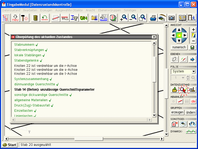Click the 'numerisch' button
Image resolution: width=198 pixels, height=149 pixels.
(179, 47)
